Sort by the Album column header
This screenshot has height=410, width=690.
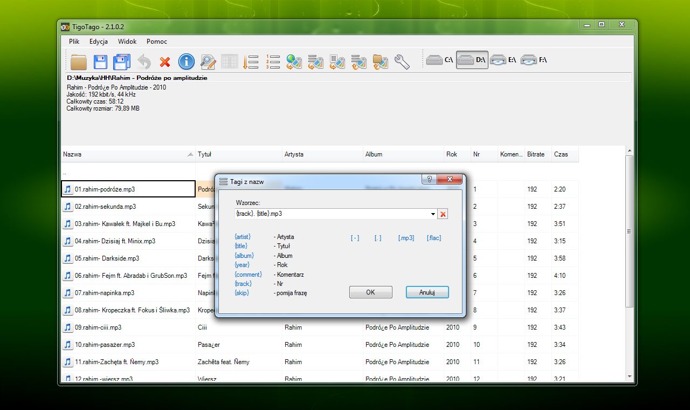coord(404,154)
